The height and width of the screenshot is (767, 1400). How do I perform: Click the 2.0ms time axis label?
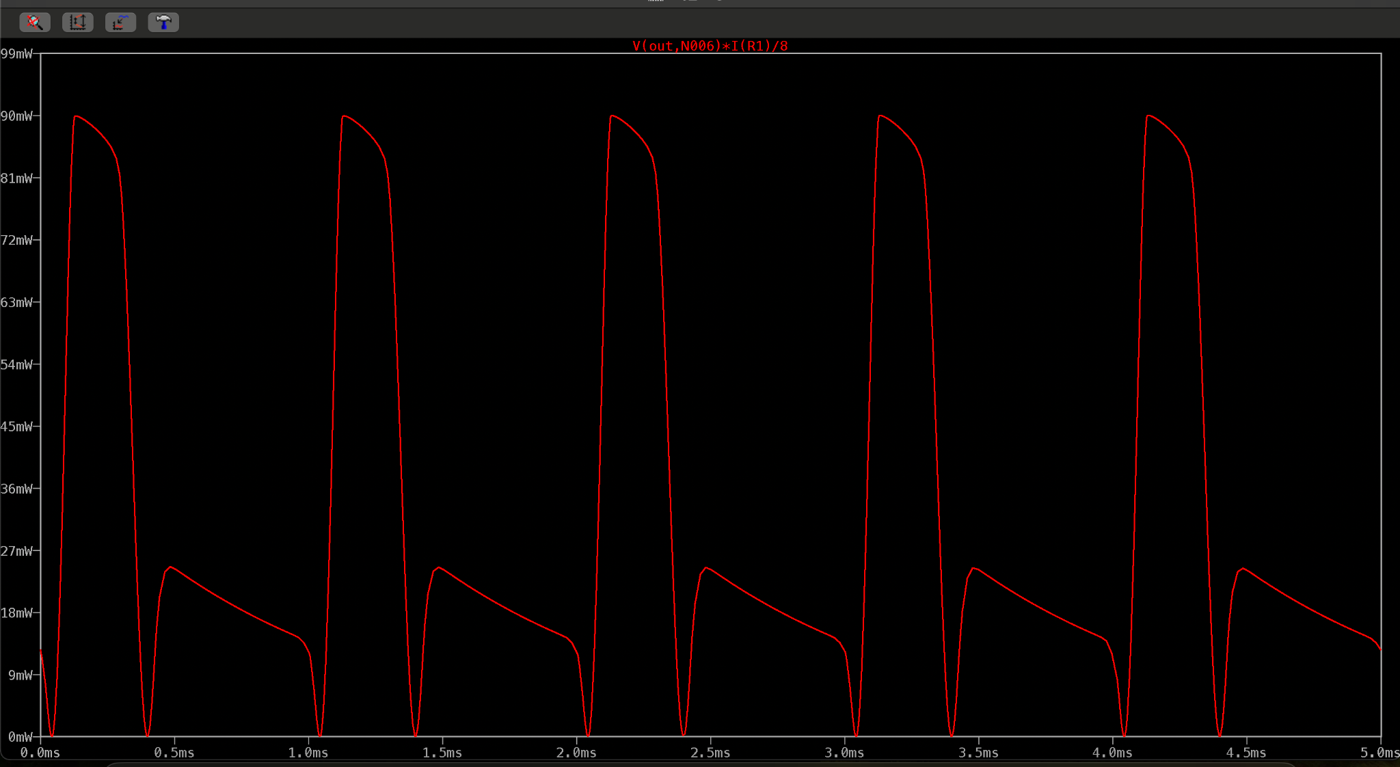576,753
